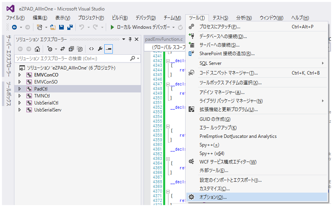Viewport: 333px width, 207px height.
Task: Click the Open File folder icon
Action: click(53, 27)
